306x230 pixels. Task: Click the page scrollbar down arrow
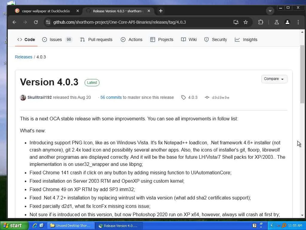coord(302,215)
